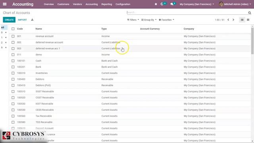This screenshot has width=254, height=143.
Task: Switch to list view icon
Action: point(242,20)
